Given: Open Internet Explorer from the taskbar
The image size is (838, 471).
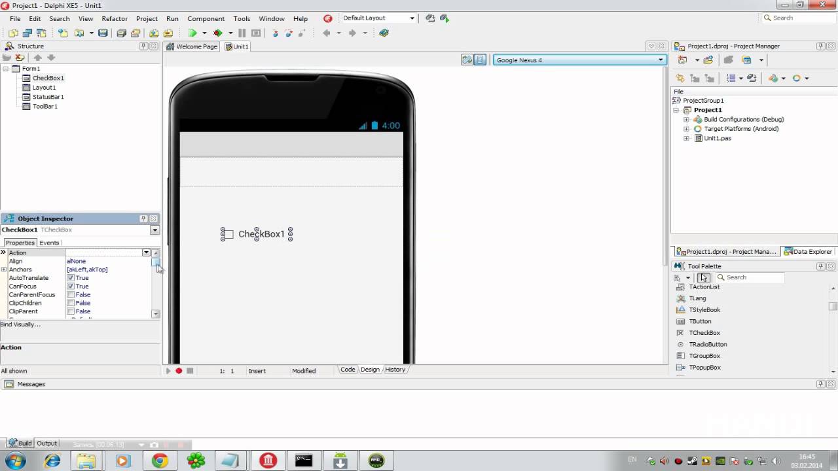Looking at the screenshot, I should (x=52, y=461).
